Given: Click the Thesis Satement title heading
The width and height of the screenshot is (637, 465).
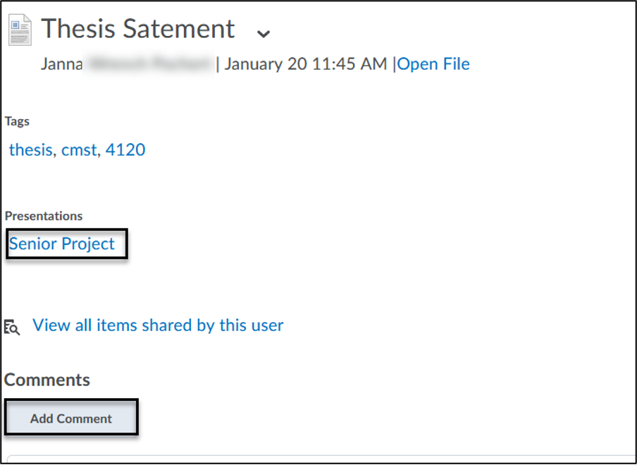Looking at the screenshot, I should tap(138, 29).
